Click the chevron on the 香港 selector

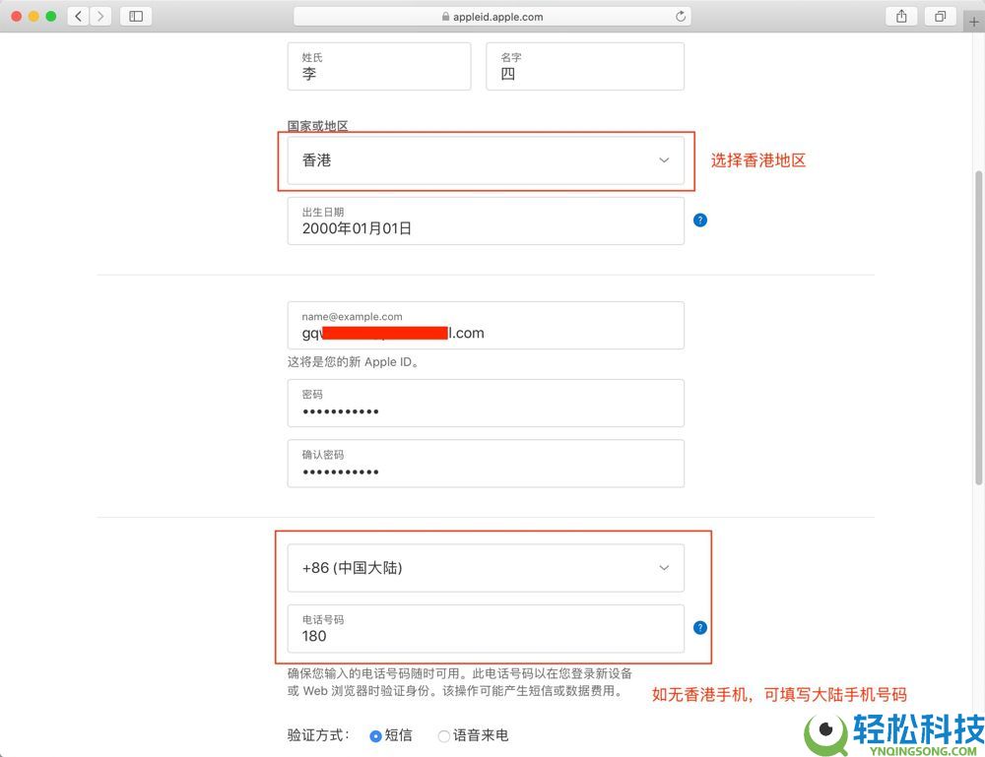664,160
